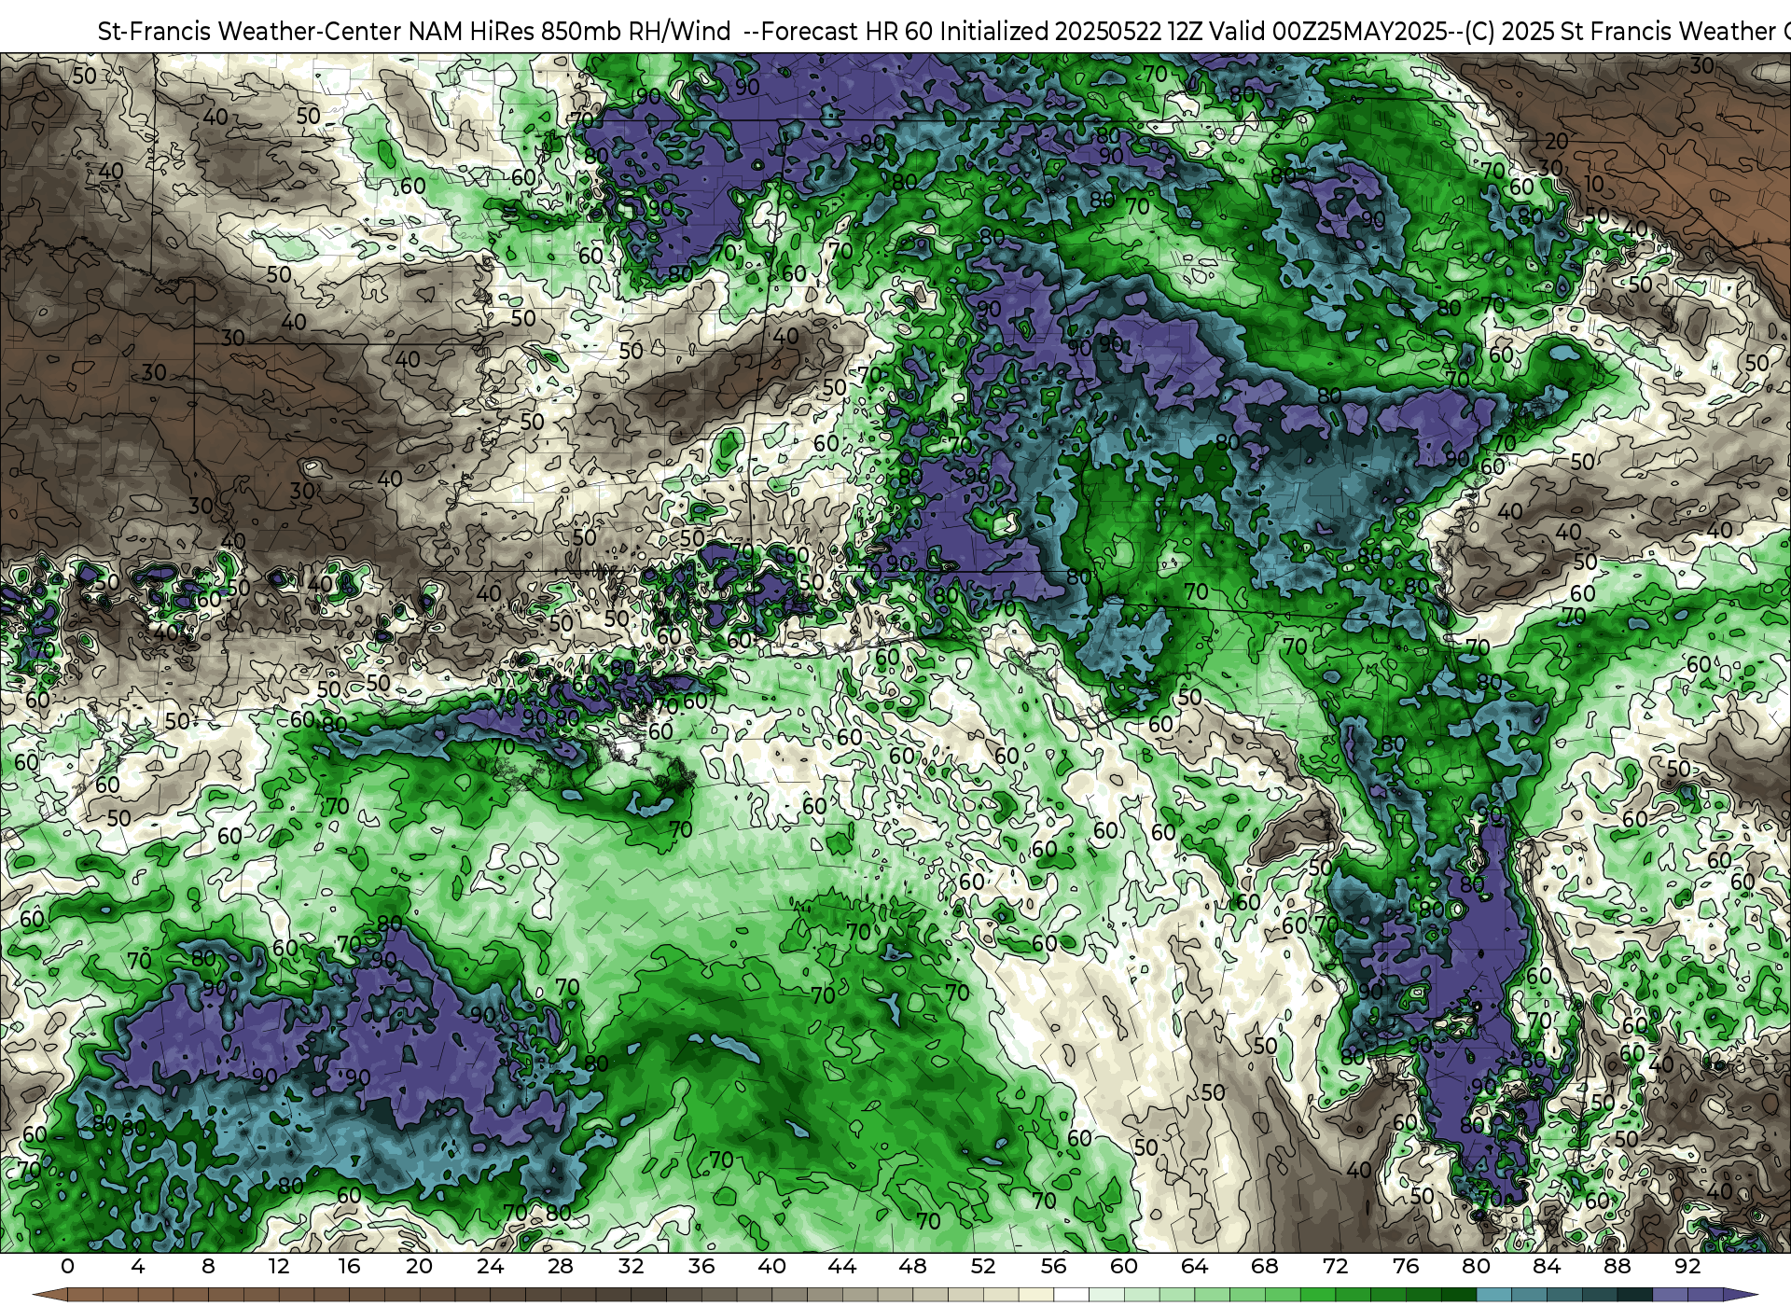1791x1306 pixels.
Task: Click the "52" label on the color scale
Action: [983, 1266]
